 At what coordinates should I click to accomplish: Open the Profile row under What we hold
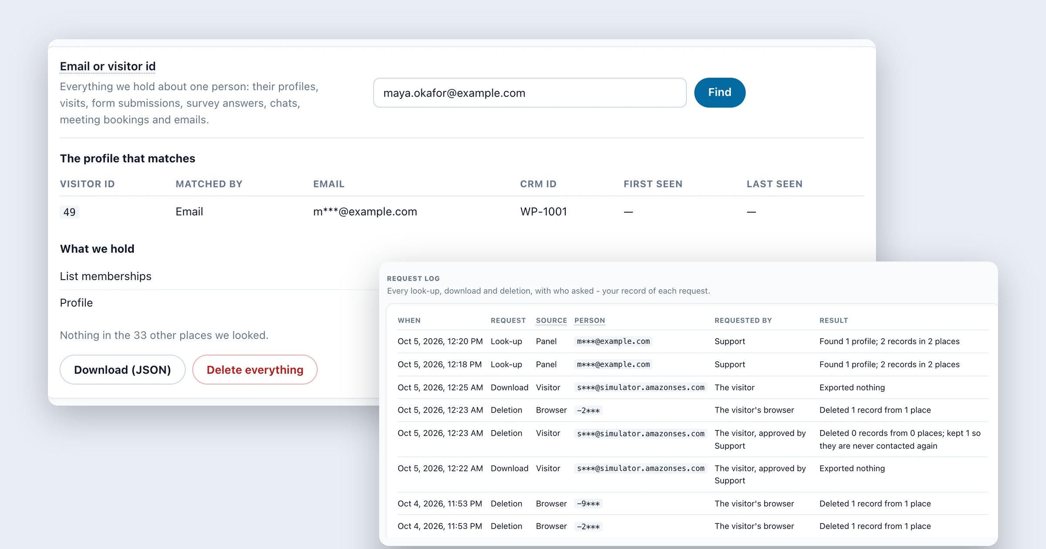220,303
